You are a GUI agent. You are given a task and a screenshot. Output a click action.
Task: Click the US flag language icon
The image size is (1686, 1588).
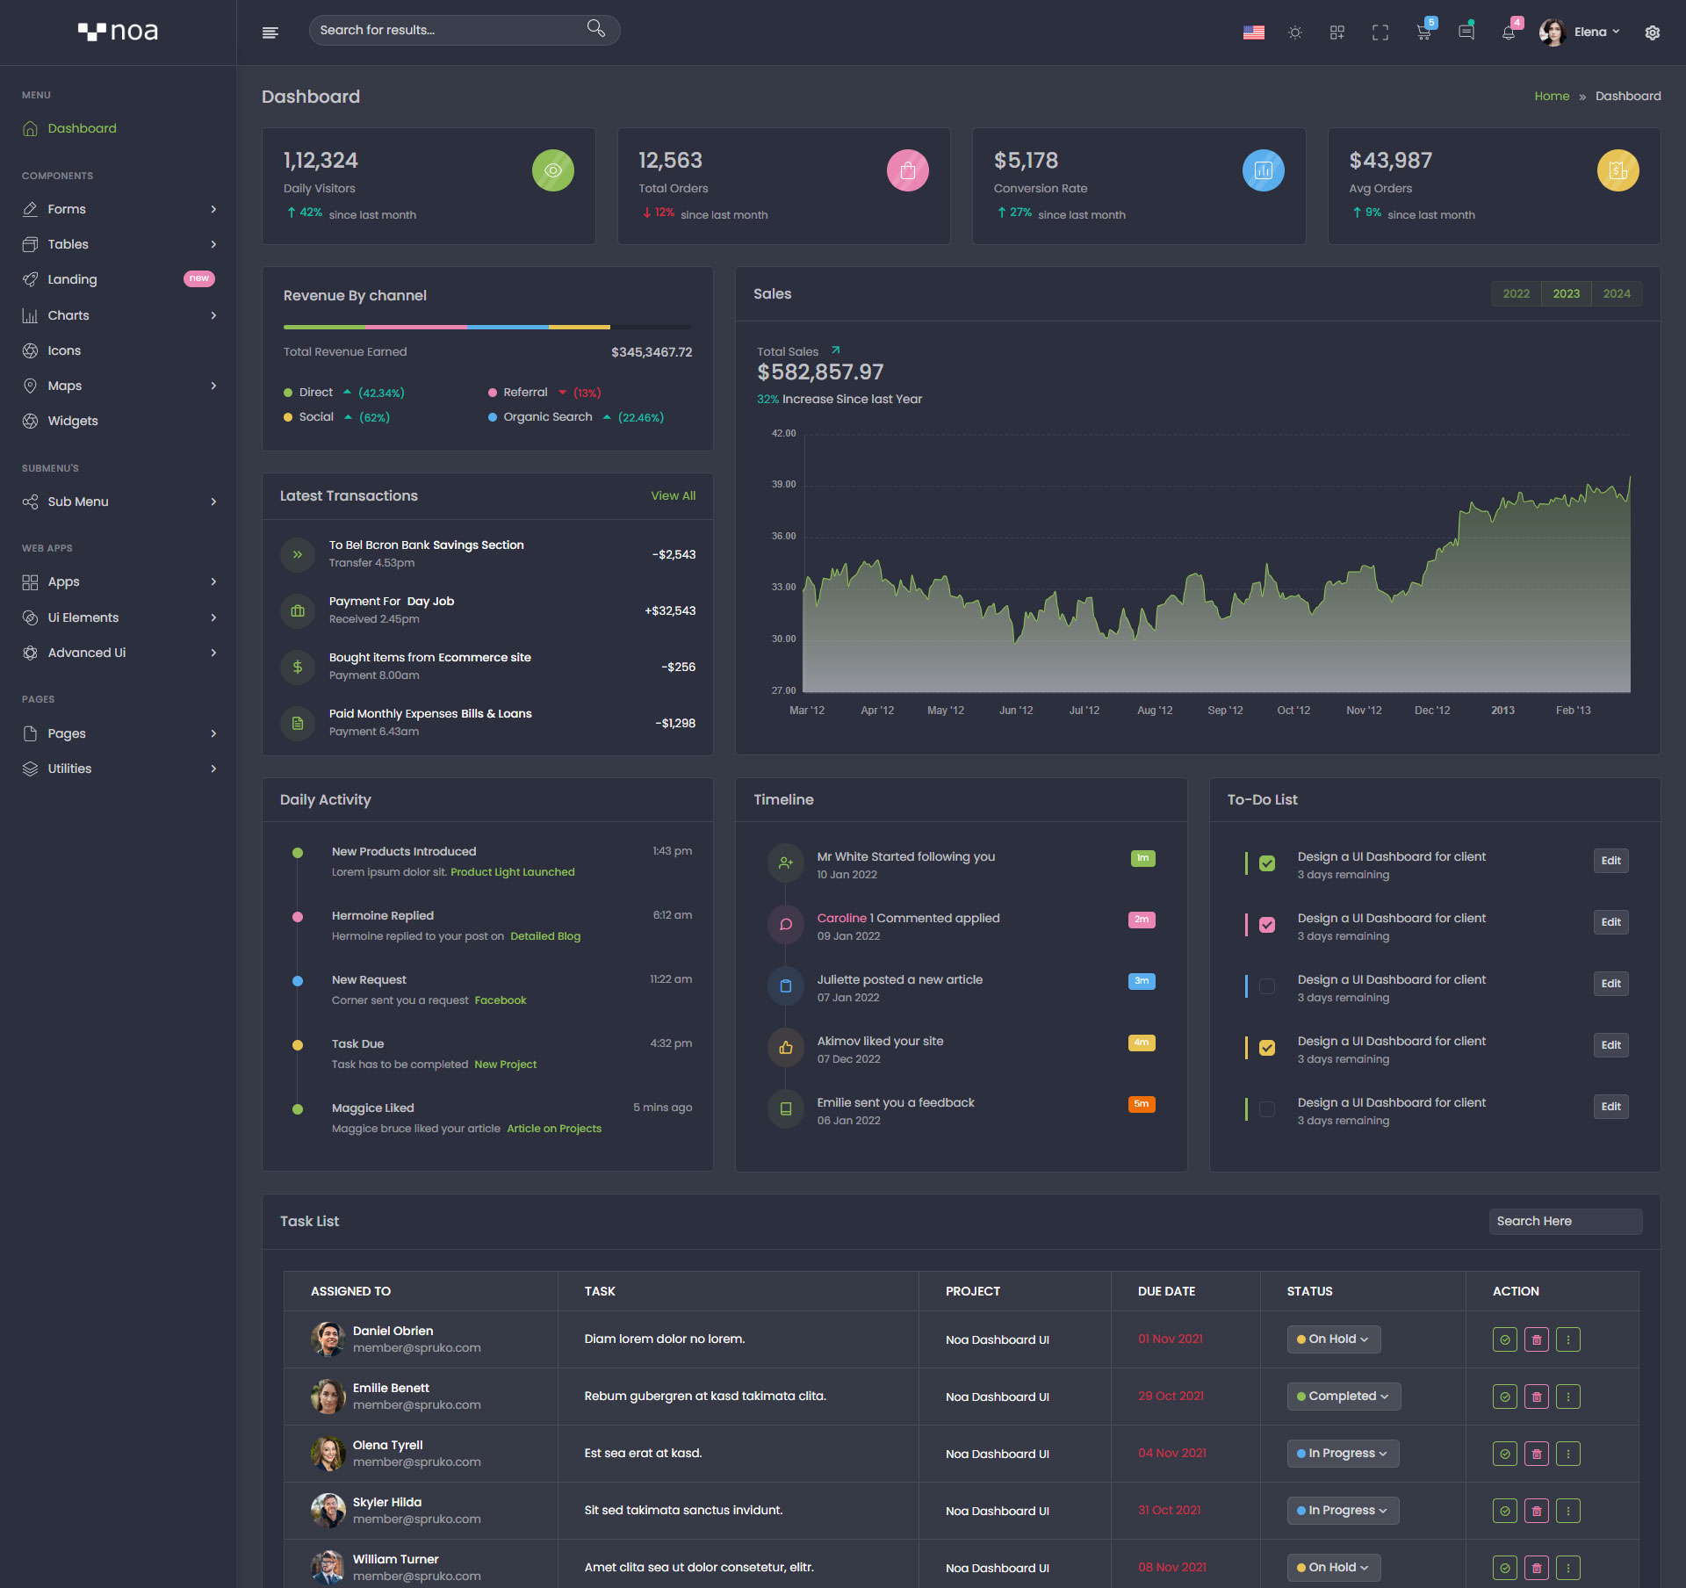1254,32
